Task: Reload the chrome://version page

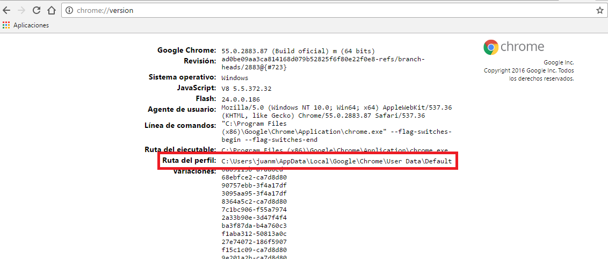Action: [x=37, y=10]
